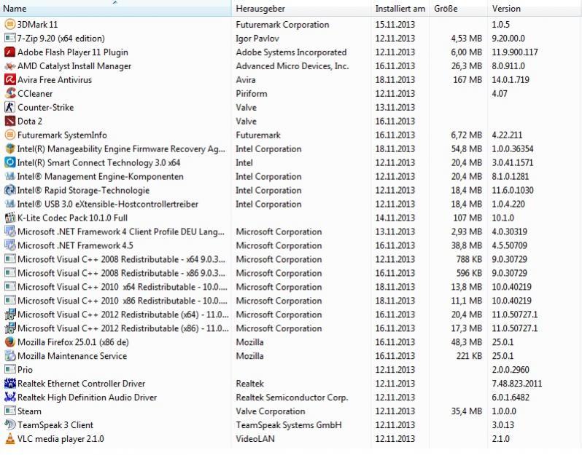The image size is (582, 455).
Task: Select the Avira Free Antivirus icon
Action: [10, 79]
